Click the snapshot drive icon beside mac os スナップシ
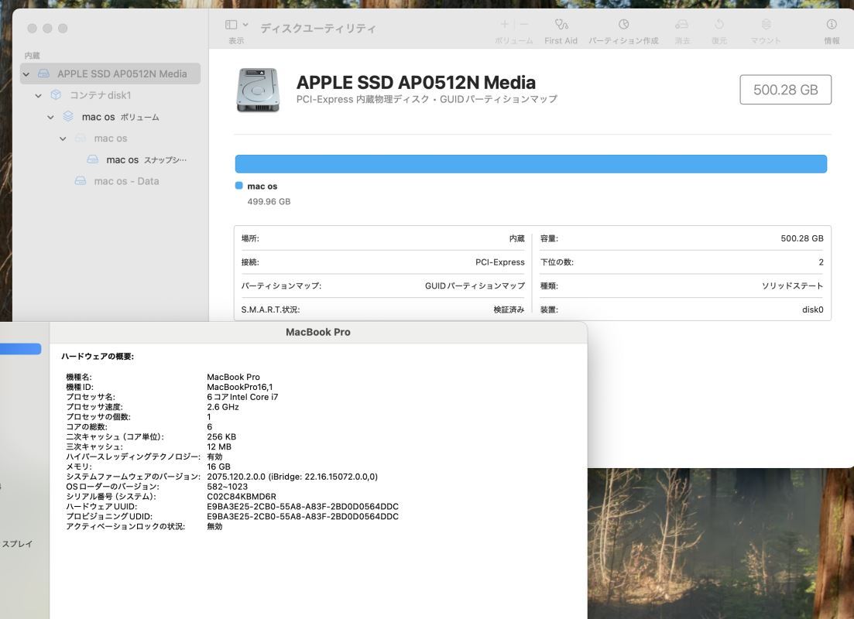The image size is (854, 619). click(x=93, y=159)
